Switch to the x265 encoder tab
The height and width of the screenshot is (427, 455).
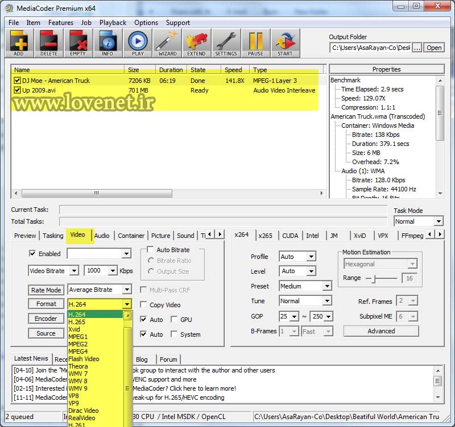[x=265, y=236]
